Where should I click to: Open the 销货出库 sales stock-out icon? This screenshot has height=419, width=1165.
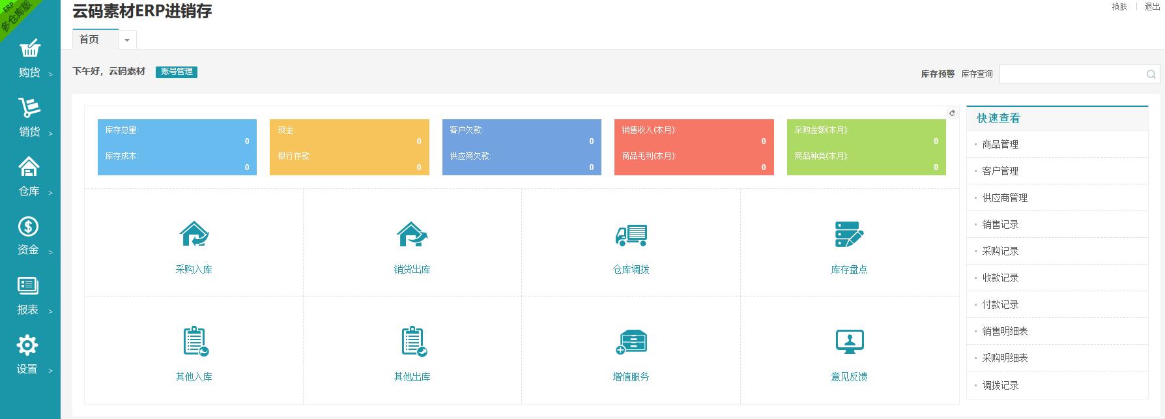(412, 235)
